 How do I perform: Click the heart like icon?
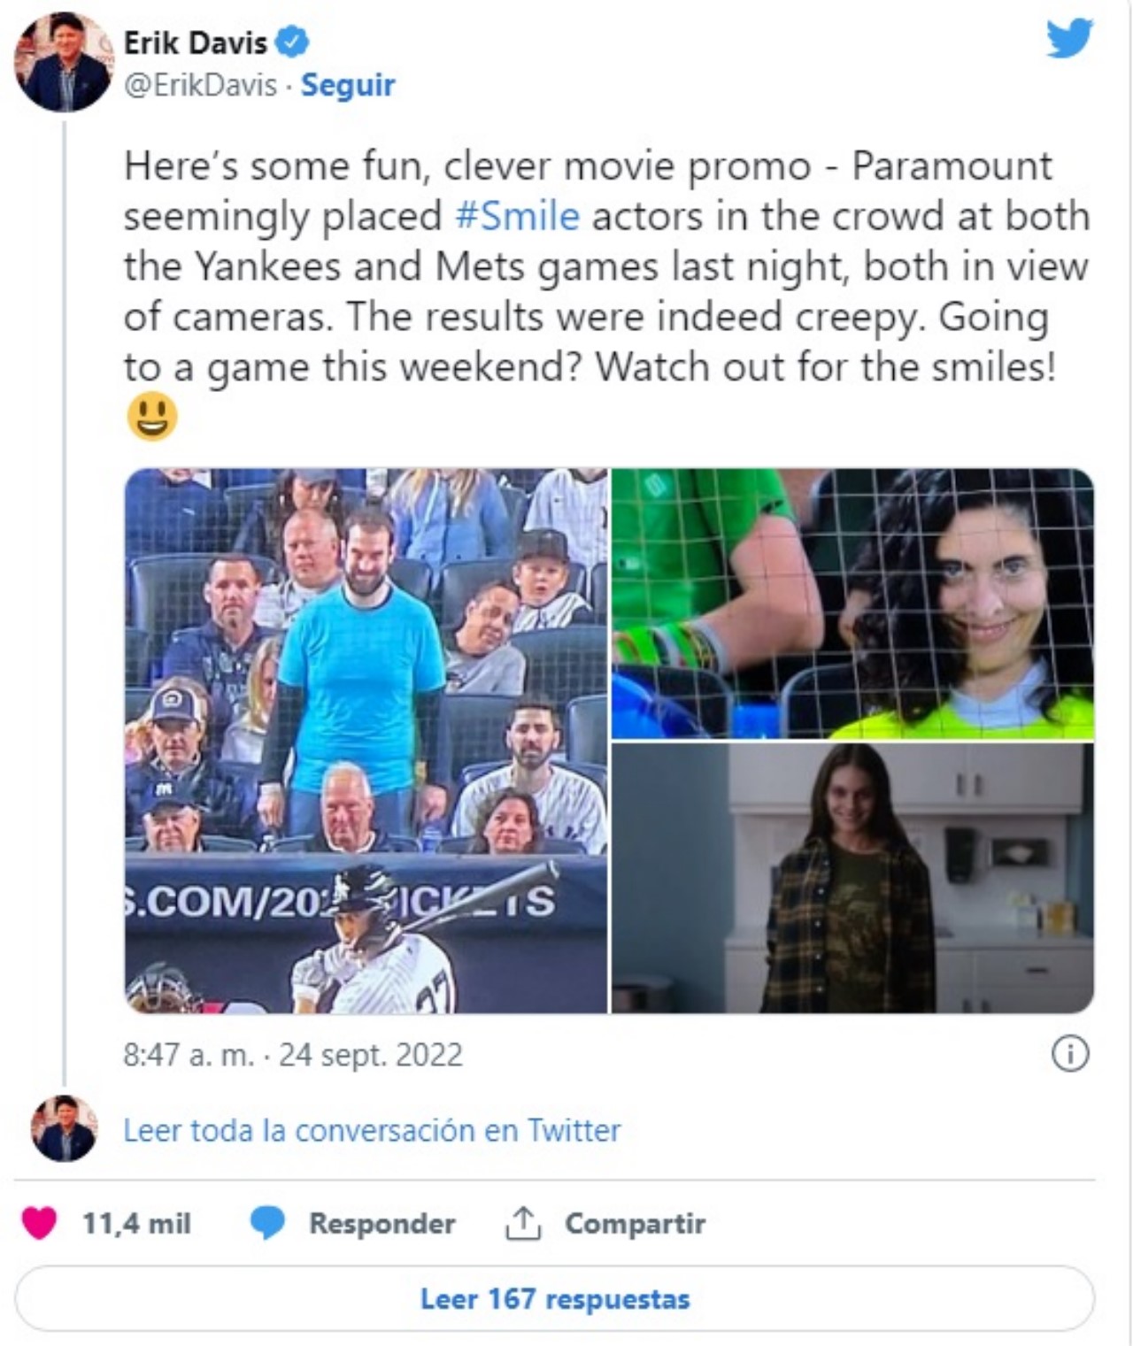(39, 1223)
